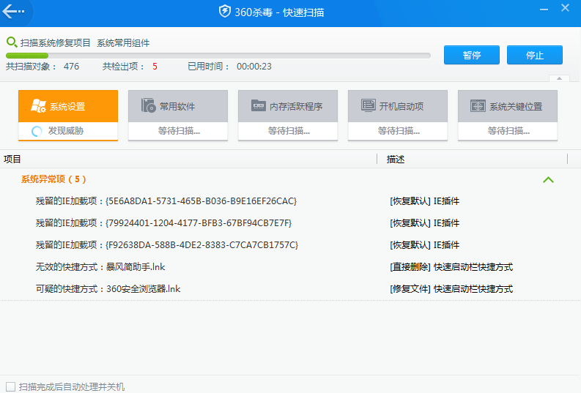Click the 360杀毒 - 快速扫描 title text
The height and width of the screenshot is (393, 581).
tap(279, 12)
